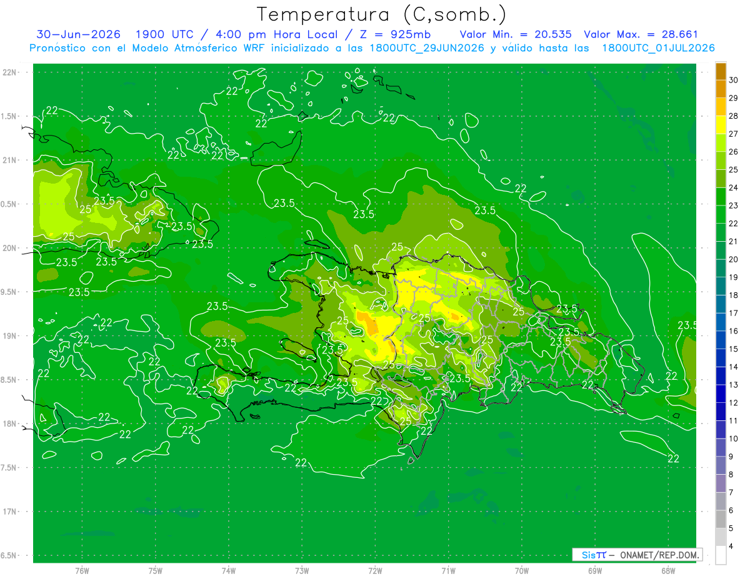Select longitude axis label '74W'
750x579 pixels.
229,571
